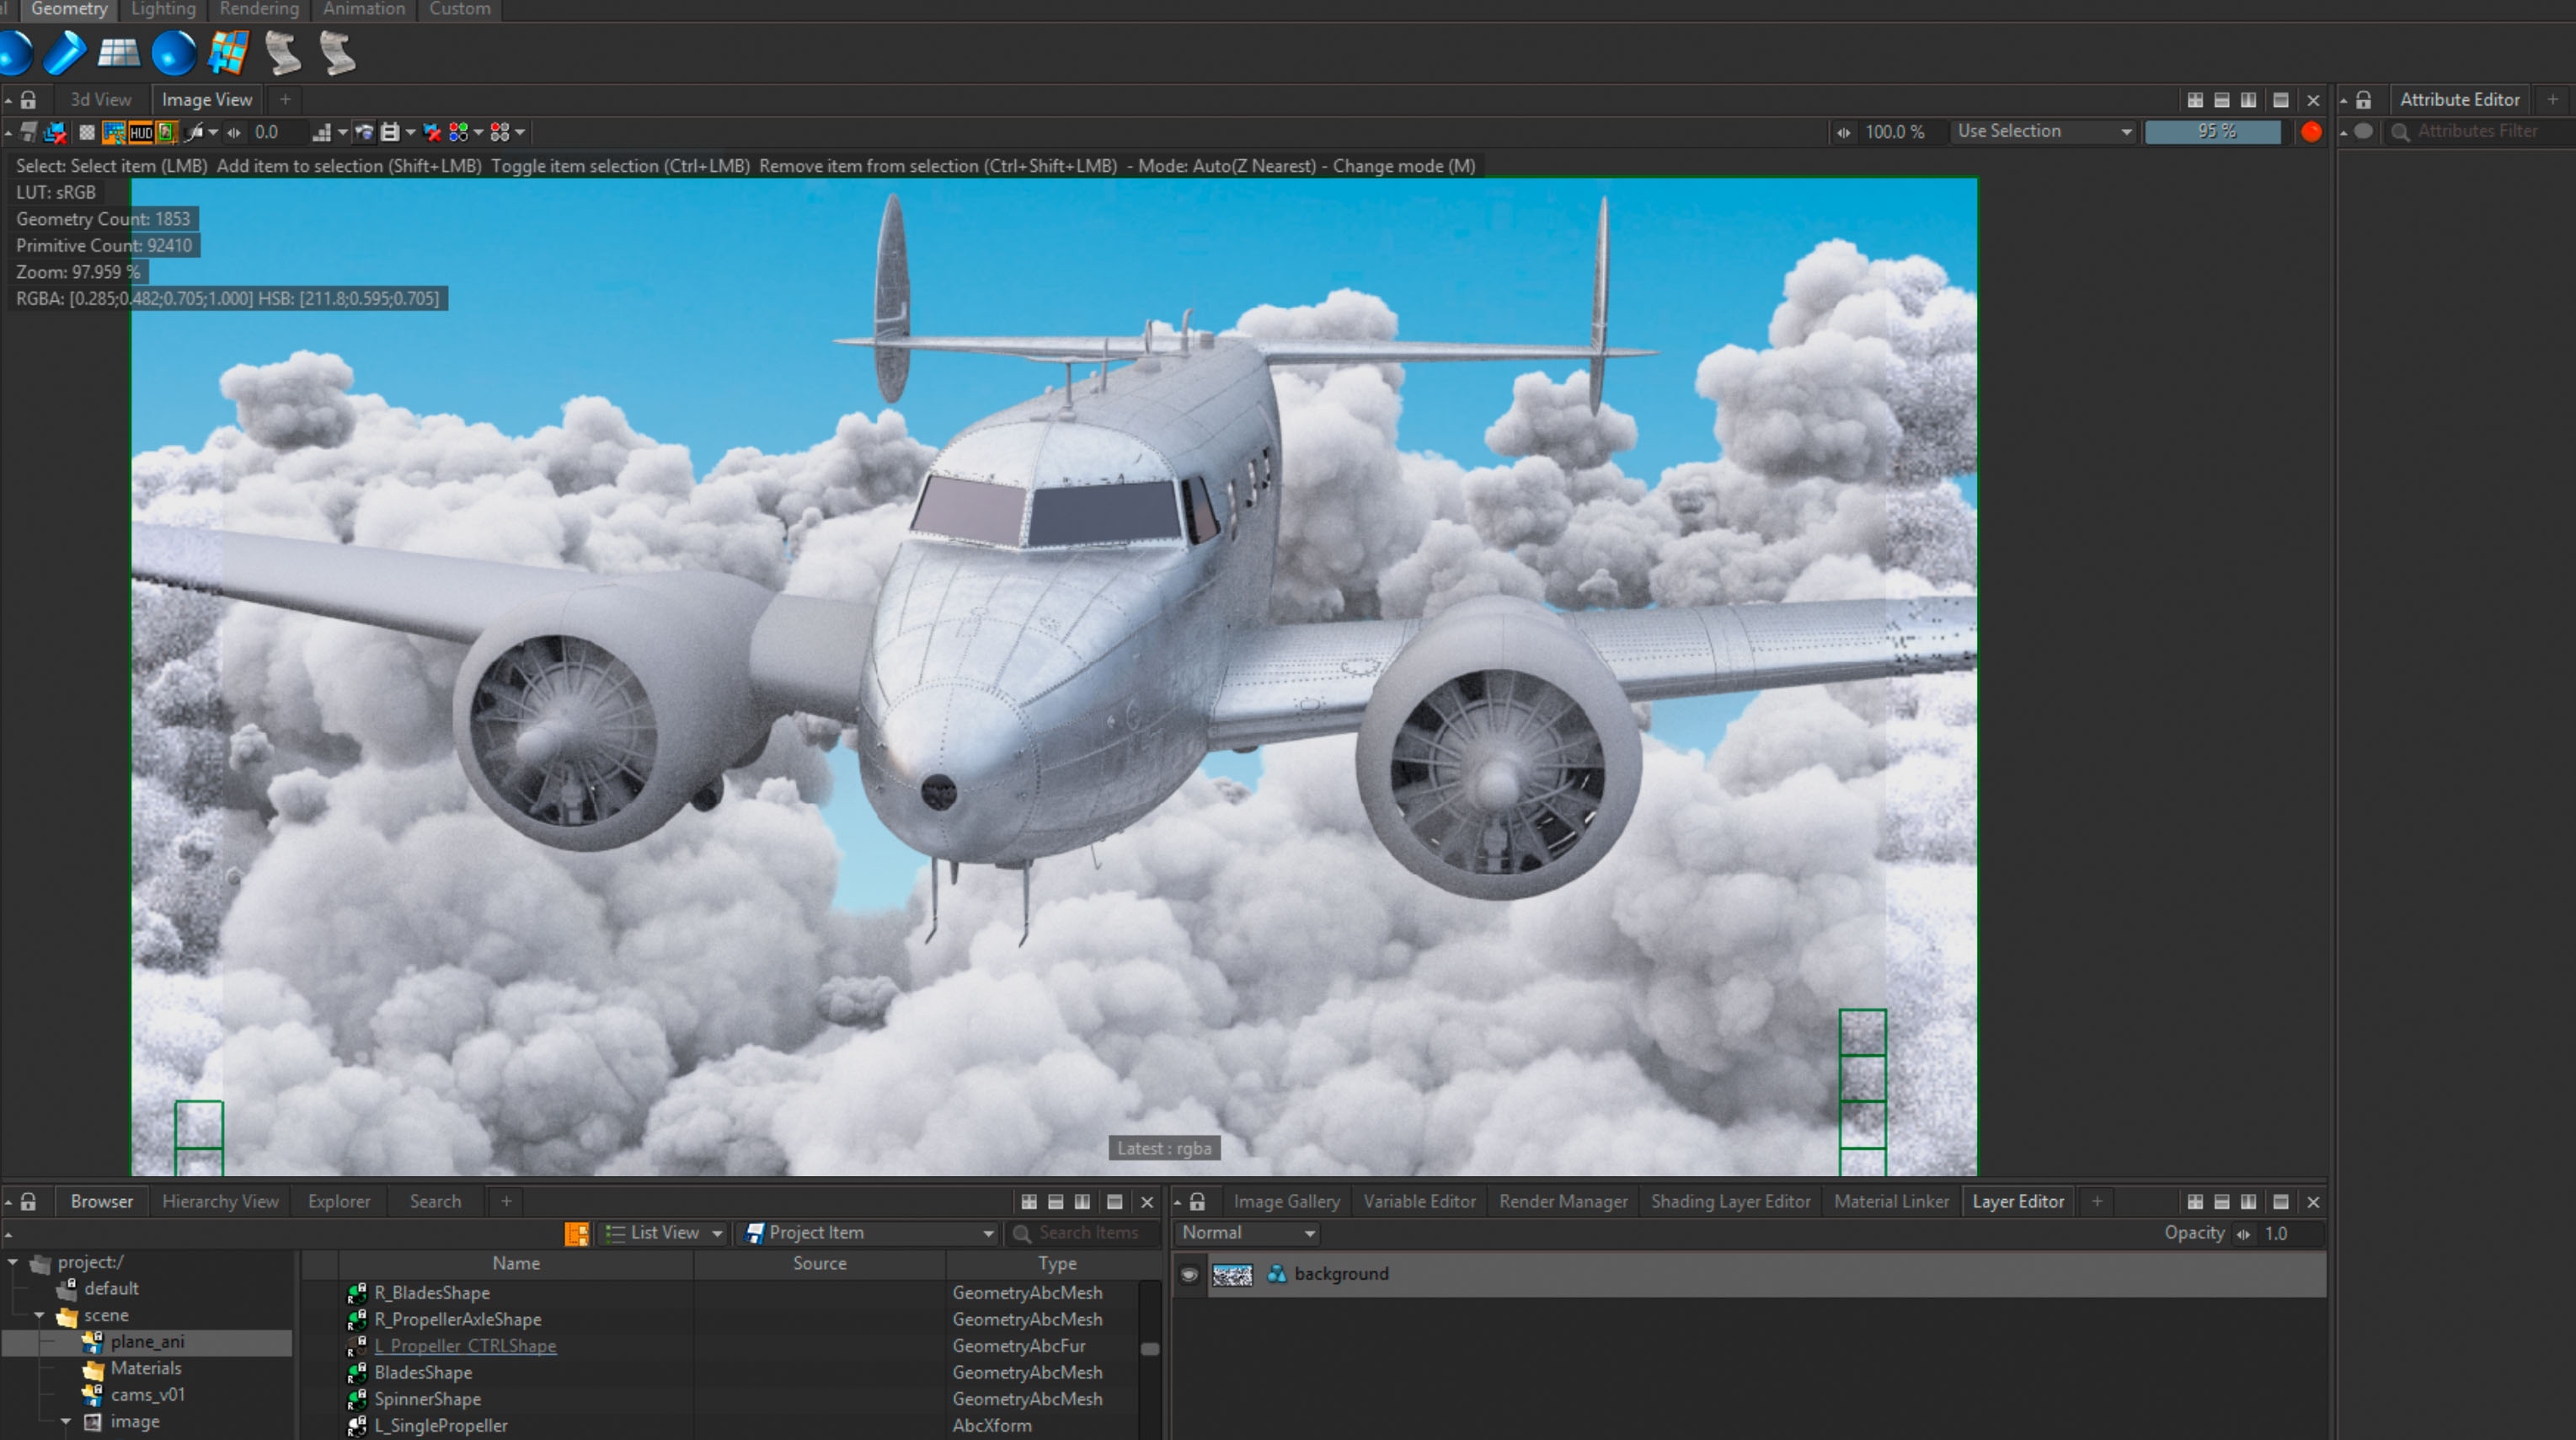Toggle the HUD overlay button

141,132
